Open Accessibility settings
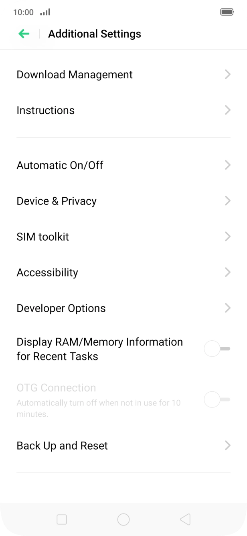Image resolution: width=247 pixels, height=536 pixels. [x=47, y=272]
